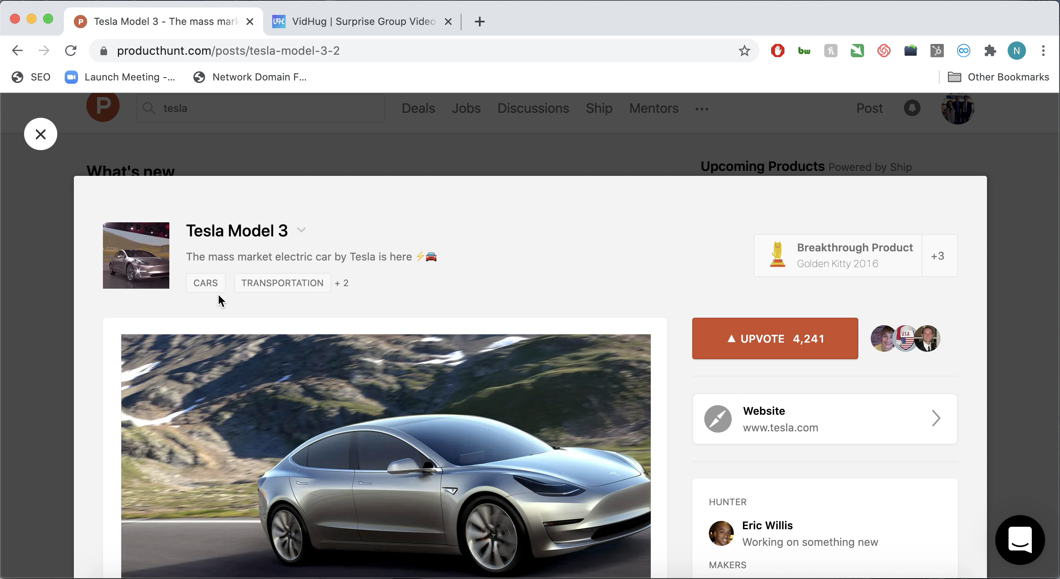Viewport: 1060px width, 579px height.
Task: Open the SEO bookmark
Action: pyautogui.click(x=31, y=77)
